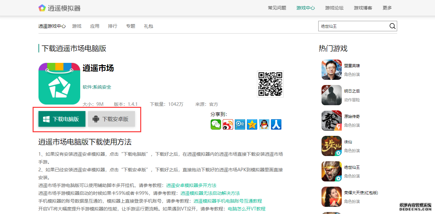This screenshot has width=435, height=214.
Task: Switch to the 礼包 tab
Action: pyautogui.click(x=148, y=26)
